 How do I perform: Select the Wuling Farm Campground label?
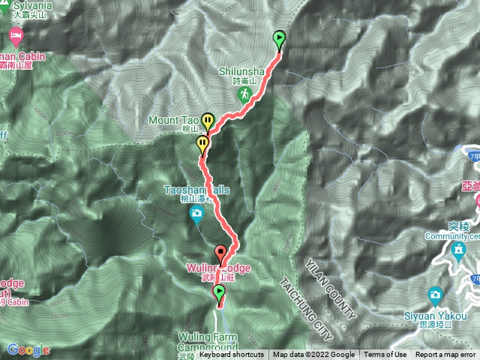tap(208, 342)
